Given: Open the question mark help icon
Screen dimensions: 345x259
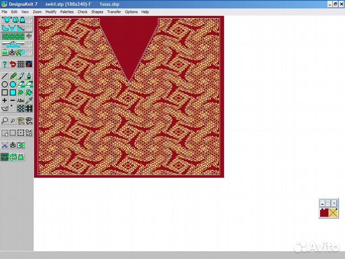Looking at the screenshot, I should 5,64.
